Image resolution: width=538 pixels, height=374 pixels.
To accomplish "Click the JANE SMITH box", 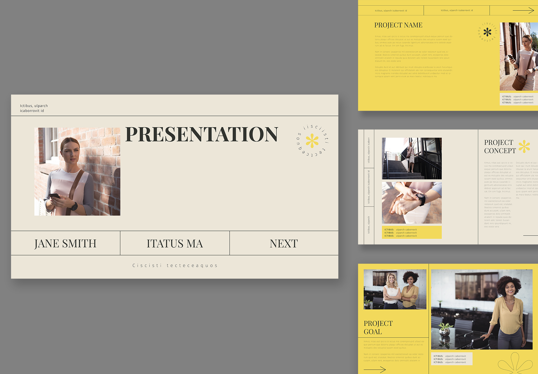I will [x=65, y=243].
